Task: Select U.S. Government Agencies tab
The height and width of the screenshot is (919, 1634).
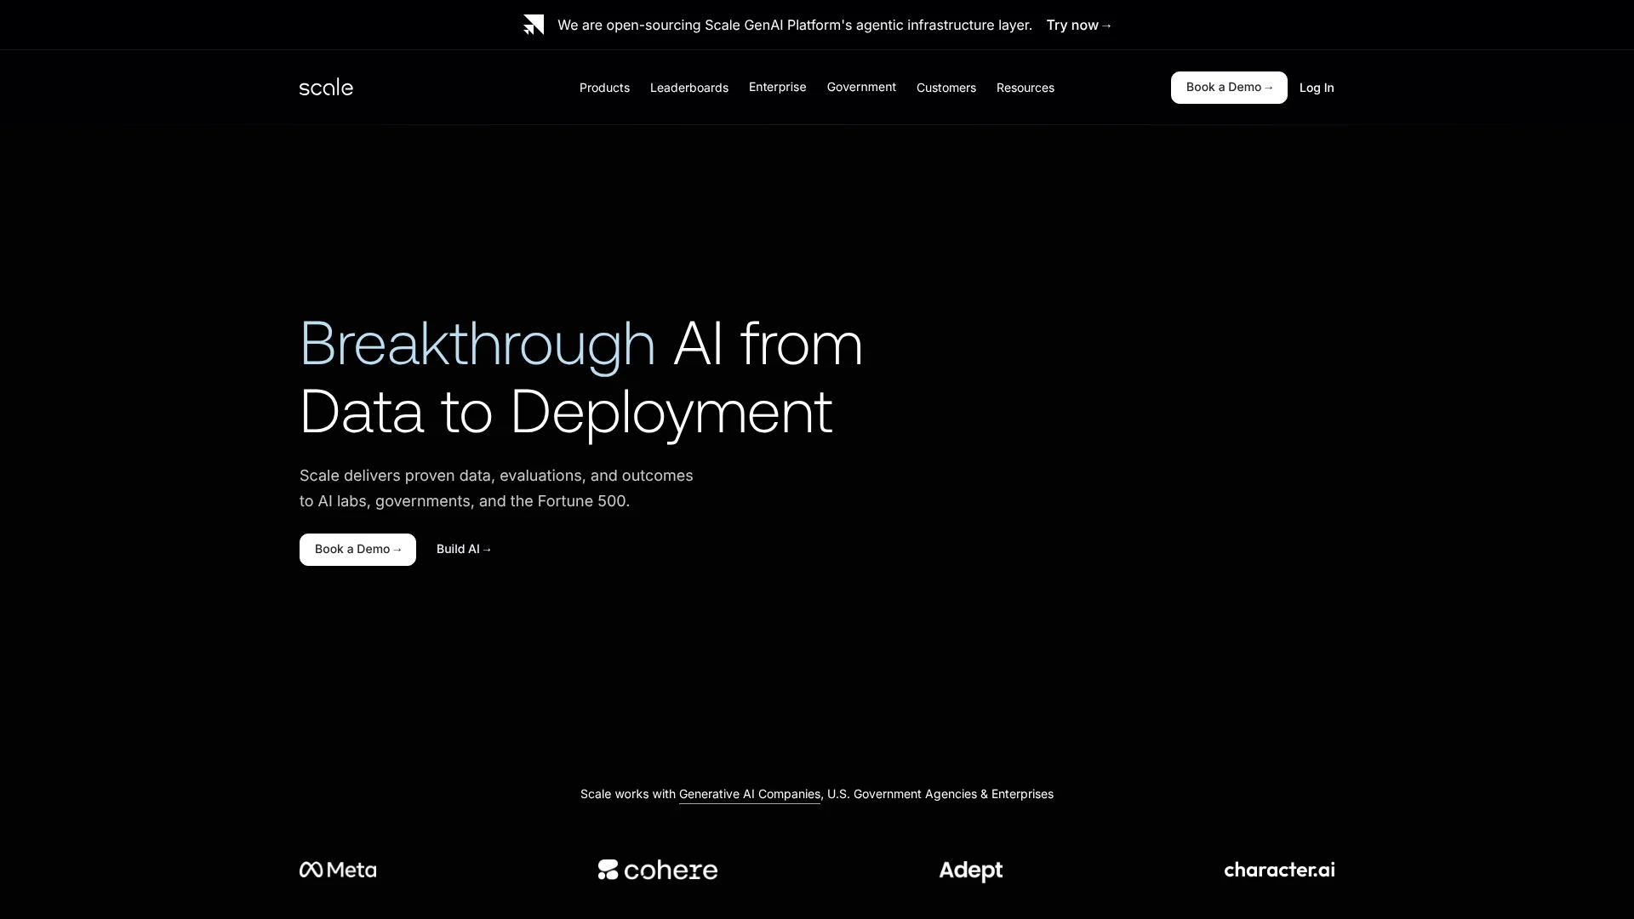Action: click(x=901, y=794)
